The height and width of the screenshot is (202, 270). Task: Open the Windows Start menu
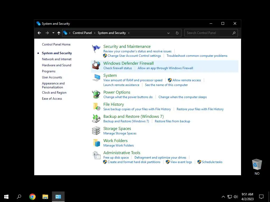tap(6, 197)
